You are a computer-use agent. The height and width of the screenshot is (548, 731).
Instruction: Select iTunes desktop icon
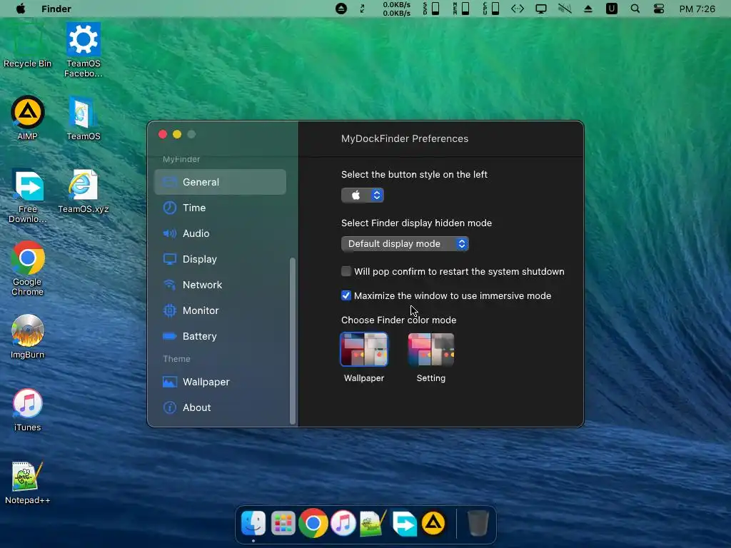[x=28, y=410]
